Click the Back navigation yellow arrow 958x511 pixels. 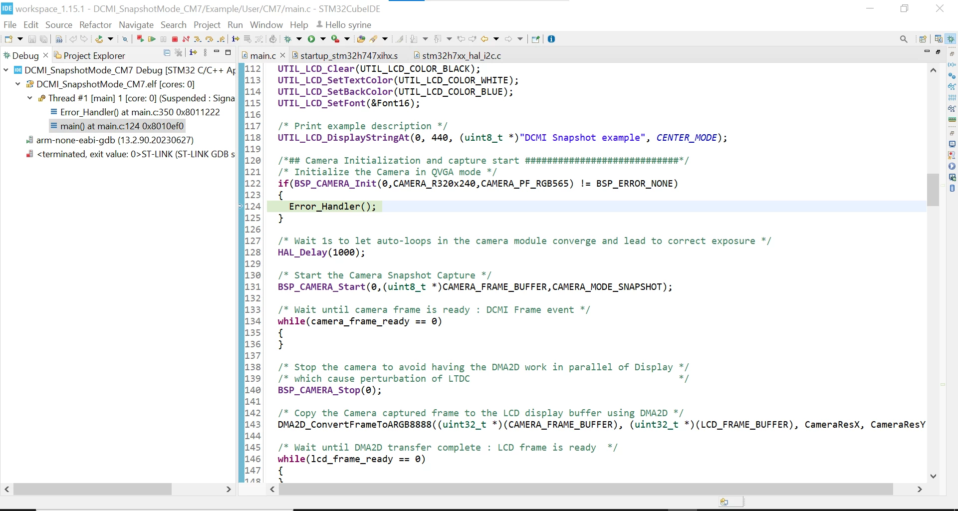(484, 39)
